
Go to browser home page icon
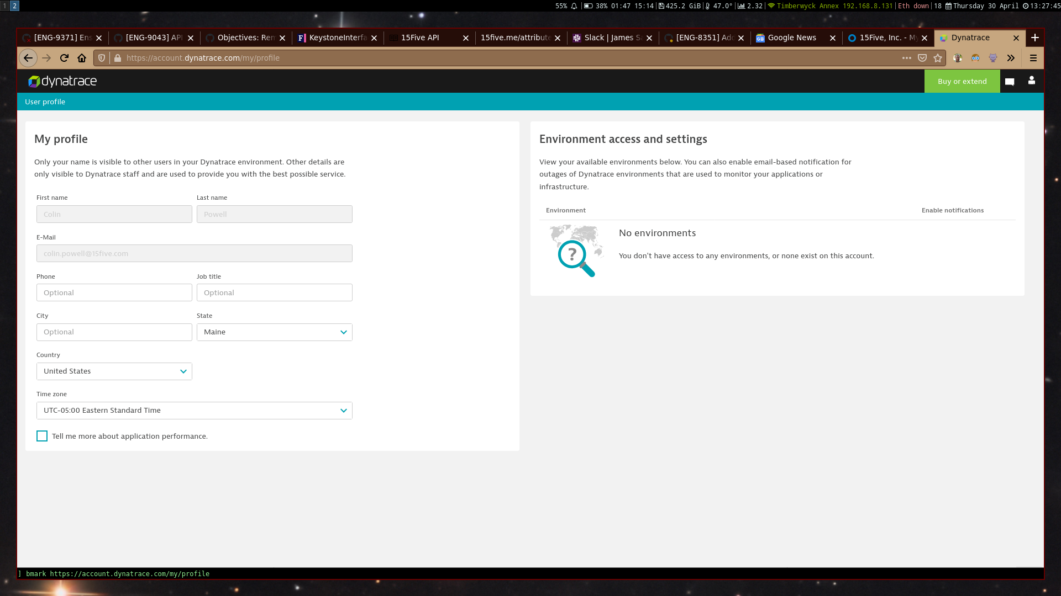point(82,58)
